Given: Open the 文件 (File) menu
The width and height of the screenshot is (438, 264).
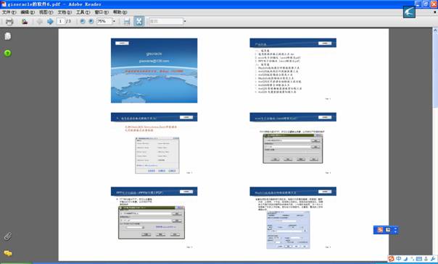Looking at the screenshot, I should [9, 12].
